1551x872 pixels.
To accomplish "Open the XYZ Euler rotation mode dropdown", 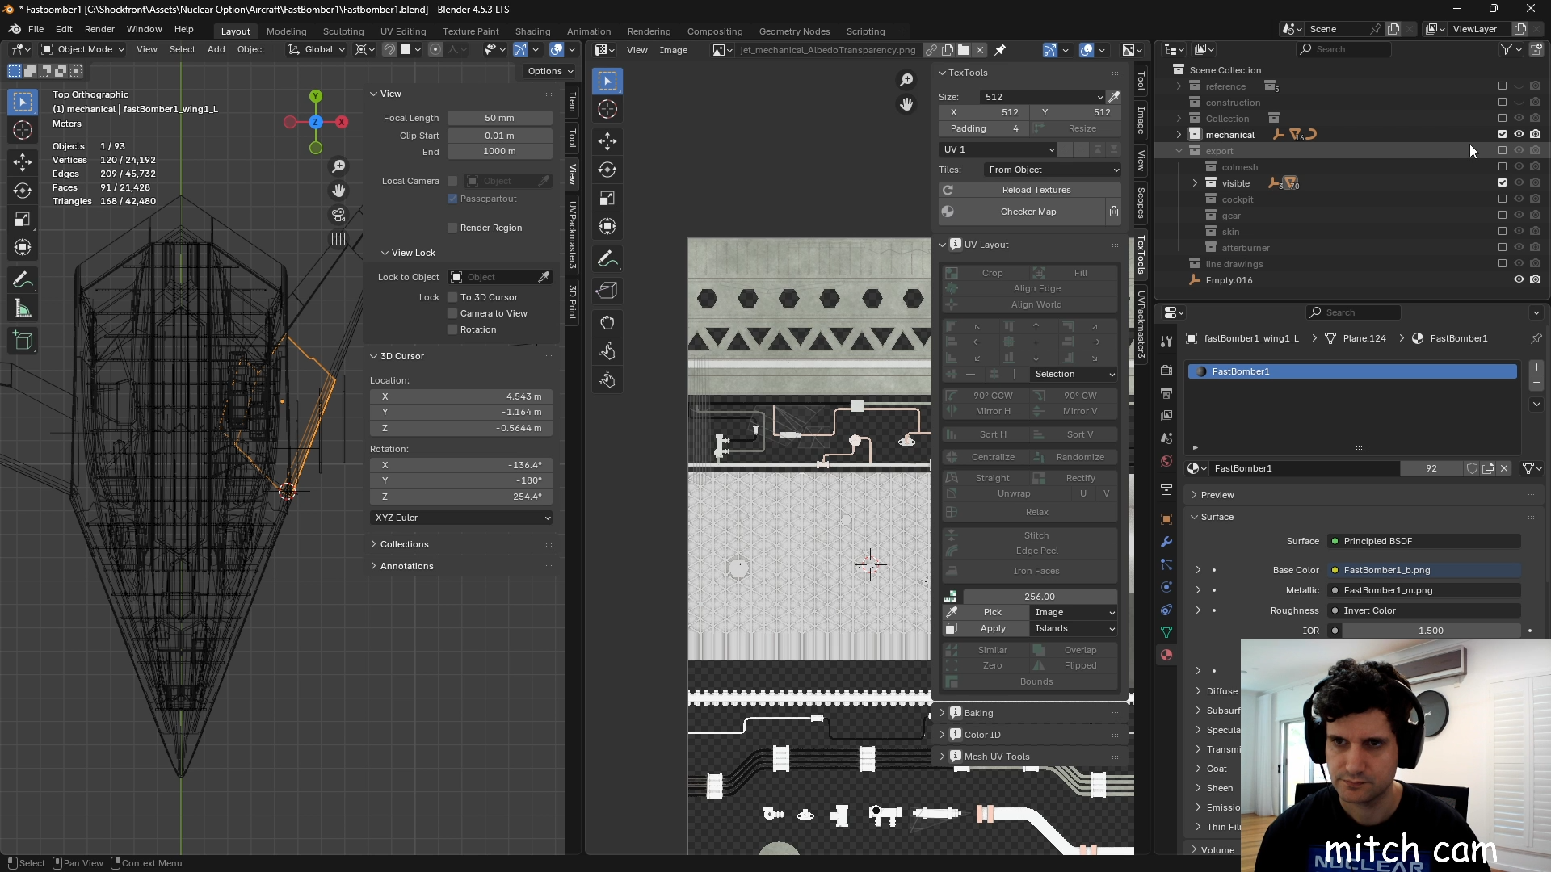I will pyautogui.click(x=461, y=518).
